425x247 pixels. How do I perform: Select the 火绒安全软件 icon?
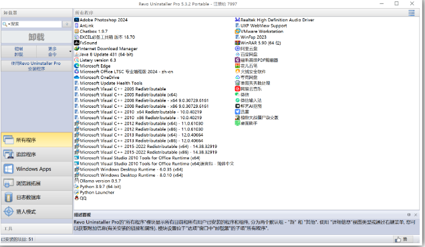237,72
